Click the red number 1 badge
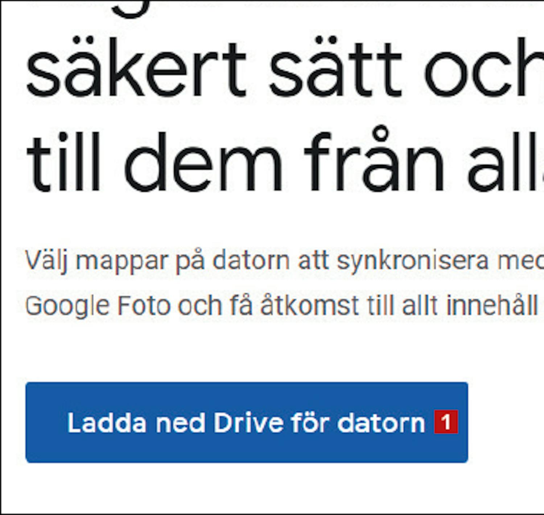Viewport: 544px width, 515px height. [446, 422]
